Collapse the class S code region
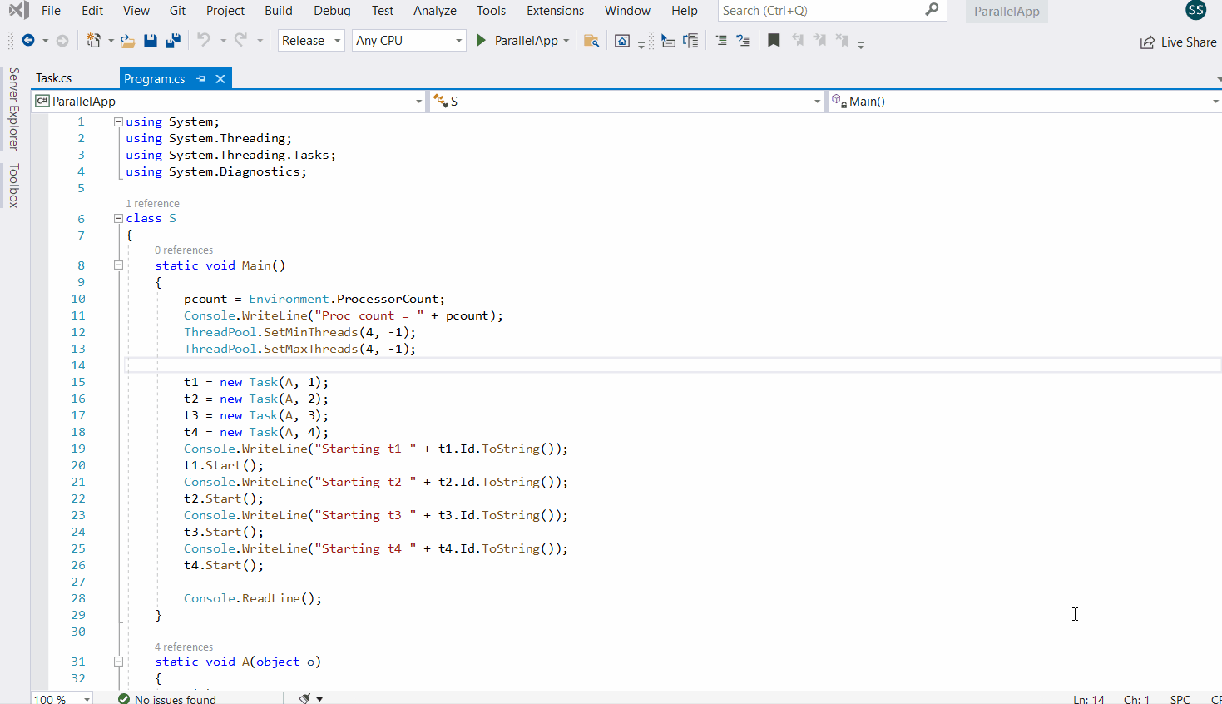The width and height of the screenshot is (1222, 704). pyautogui.click(x=118, y=218)
